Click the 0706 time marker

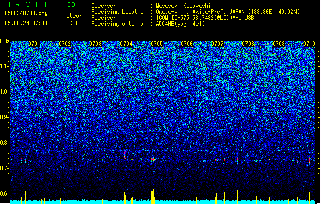pos(187,44)
